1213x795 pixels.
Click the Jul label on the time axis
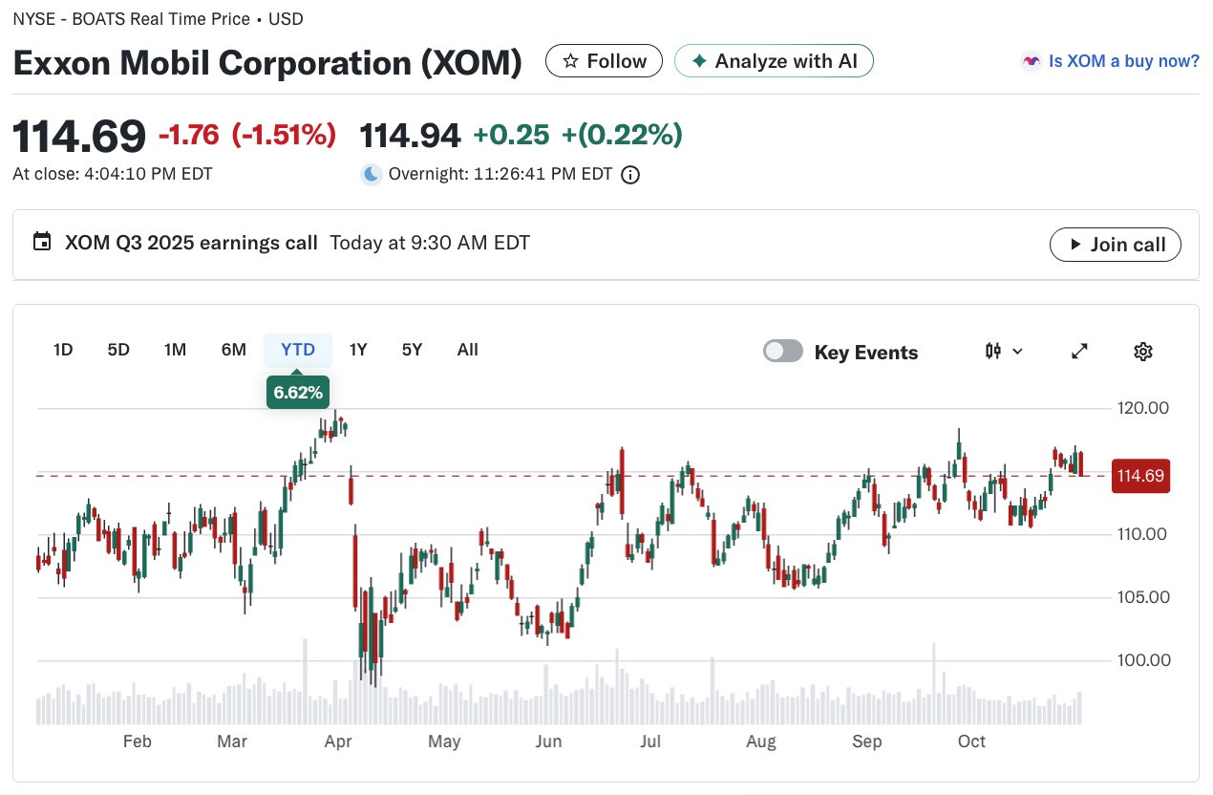coord(650,741)
